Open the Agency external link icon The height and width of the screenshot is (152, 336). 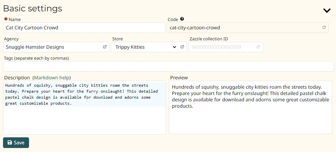[x=105, y=47]
